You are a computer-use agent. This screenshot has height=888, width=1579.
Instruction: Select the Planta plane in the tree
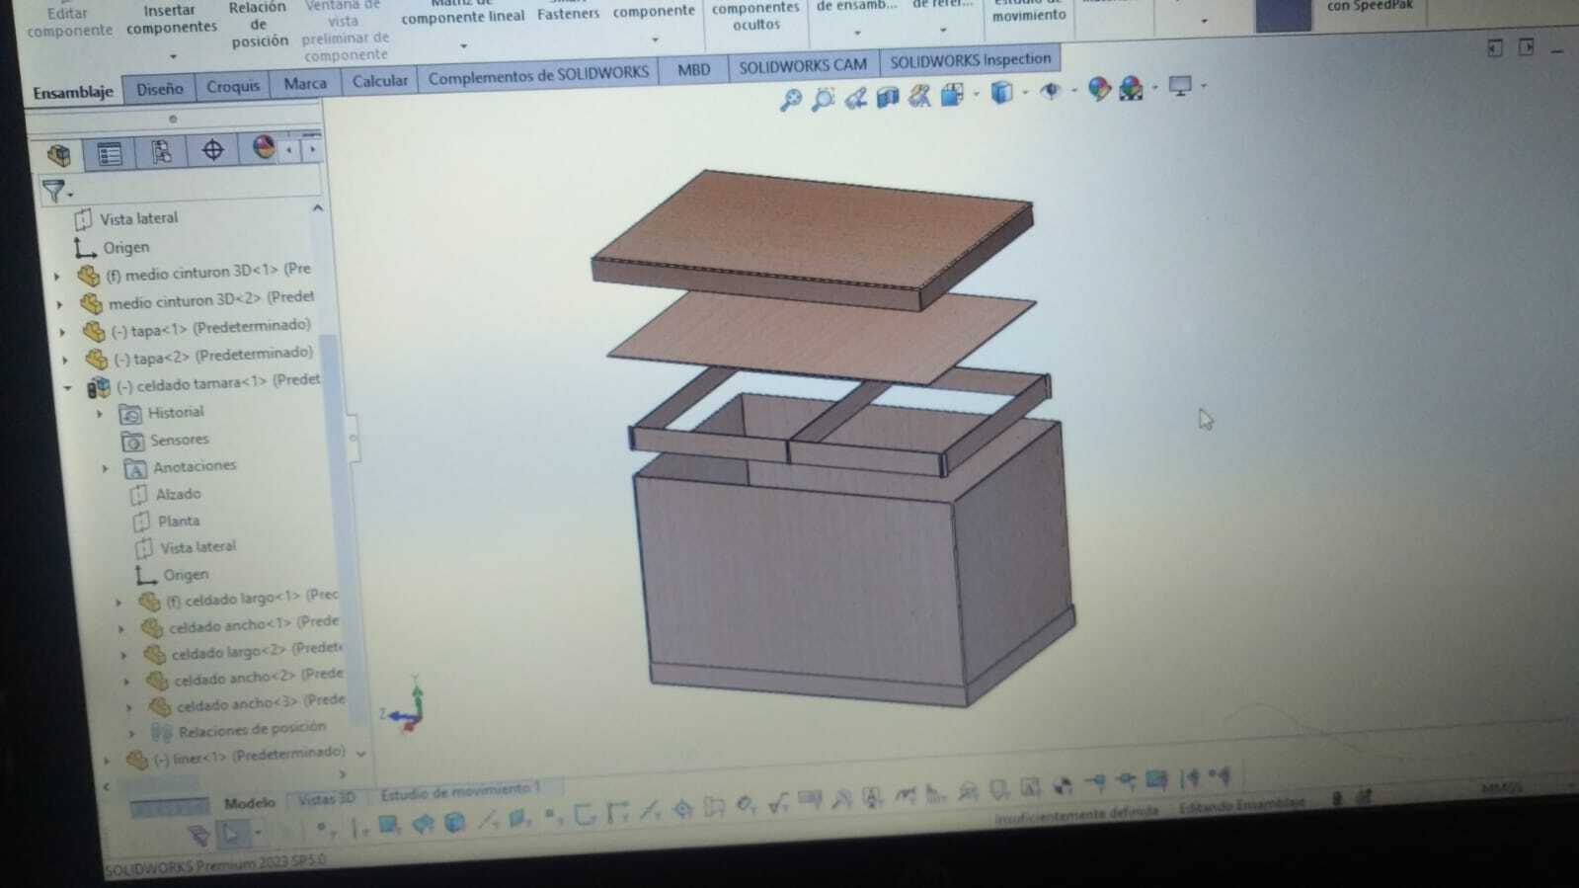pyautogui.click(x=178, y=521)
